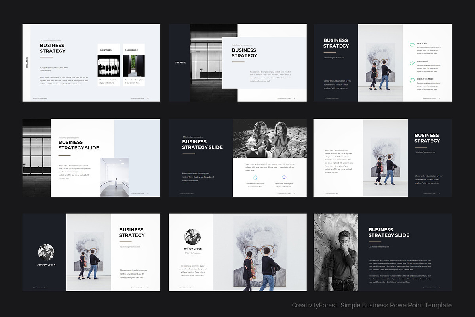
Task: Select Jeffrey Green's round avatar on the dark panel
Action: (46, 252)
